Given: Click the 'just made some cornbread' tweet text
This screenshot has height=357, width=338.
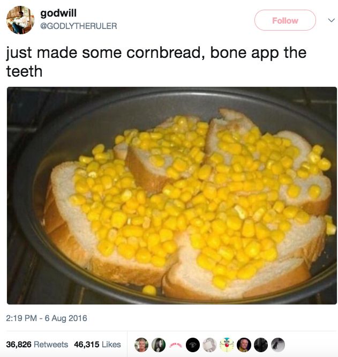Looking at the screenshot, I should [156, 62].
